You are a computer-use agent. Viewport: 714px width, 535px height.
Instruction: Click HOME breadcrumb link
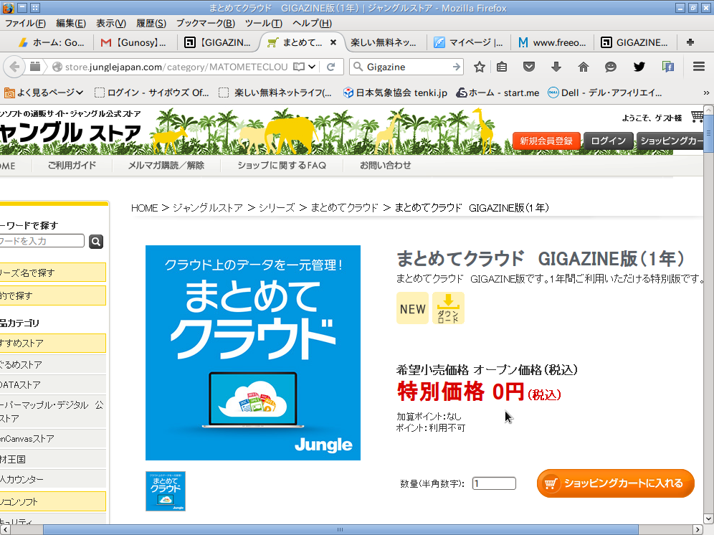tap(144, 208)
